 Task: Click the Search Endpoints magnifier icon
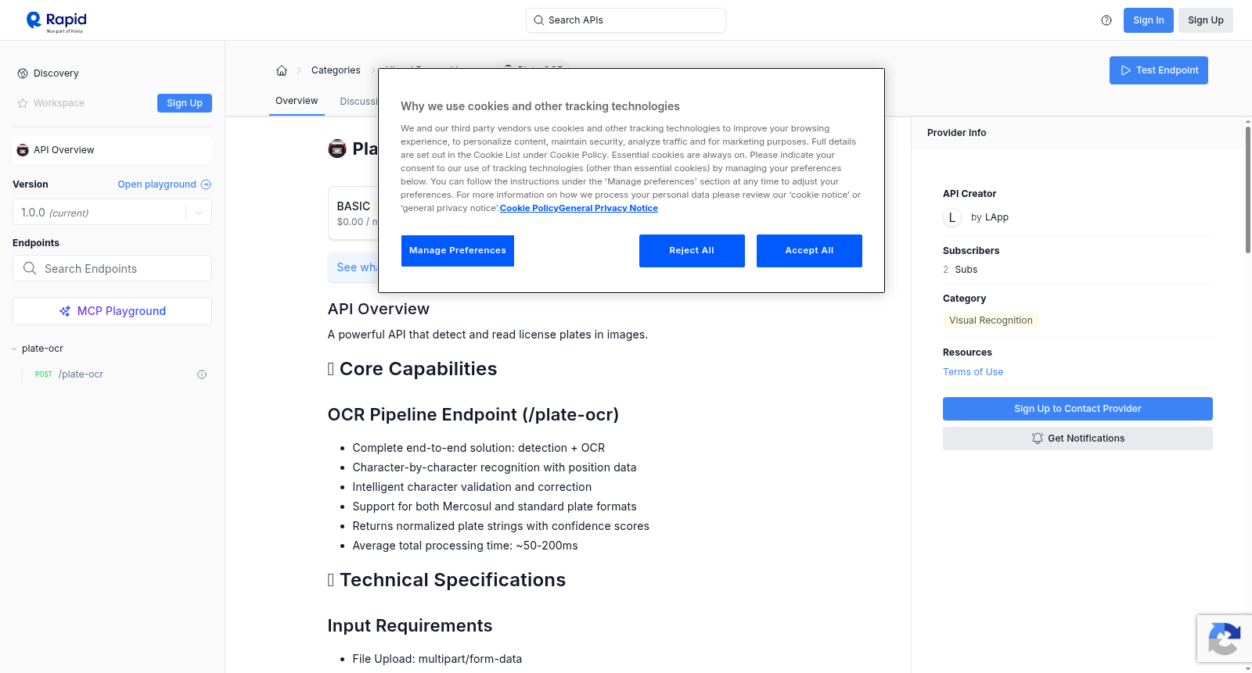(x=30, y=268)
